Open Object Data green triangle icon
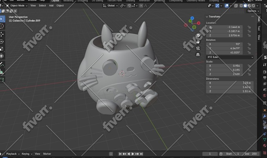The image size is (267, 158). (265, 140)
